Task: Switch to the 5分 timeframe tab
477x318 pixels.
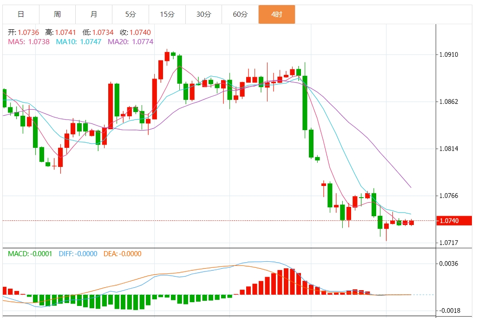Action: tap(131, 14)
